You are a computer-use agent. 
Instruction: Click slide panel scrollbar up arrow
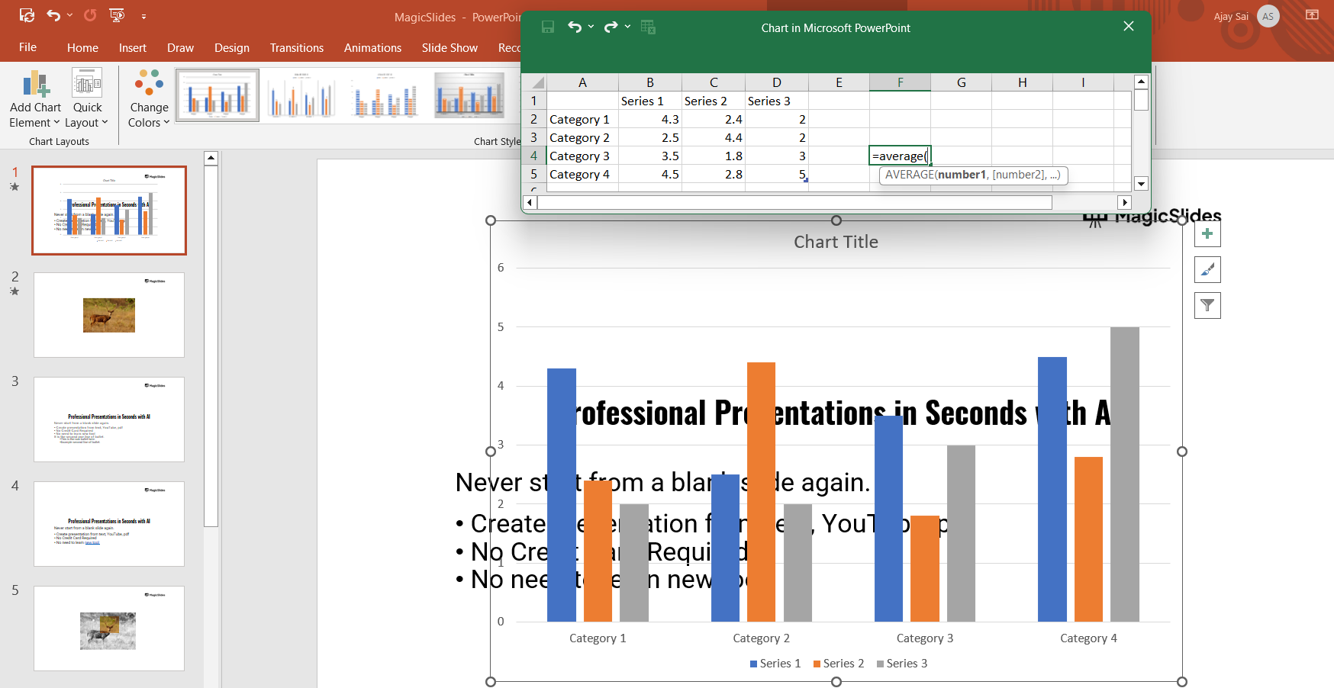[211, 158]
